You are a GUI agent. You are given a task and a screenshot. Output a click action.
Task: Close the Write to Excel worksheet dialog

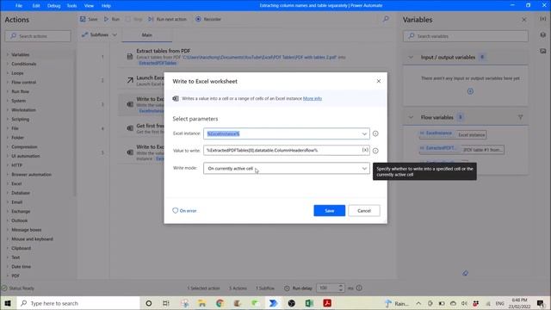pos(379,81)
